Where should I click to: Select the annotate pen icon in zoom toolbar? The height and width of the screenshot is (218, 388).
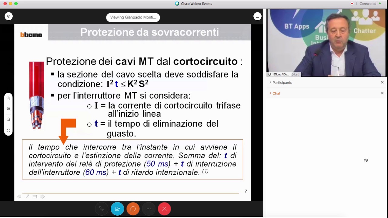click(x=8, y=98)
